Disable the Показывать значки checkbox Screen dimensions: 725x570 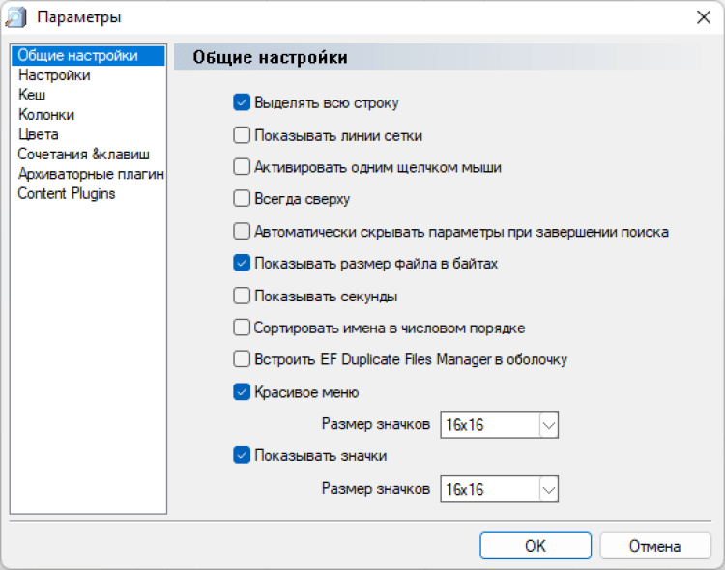click(x=242, y=455)
